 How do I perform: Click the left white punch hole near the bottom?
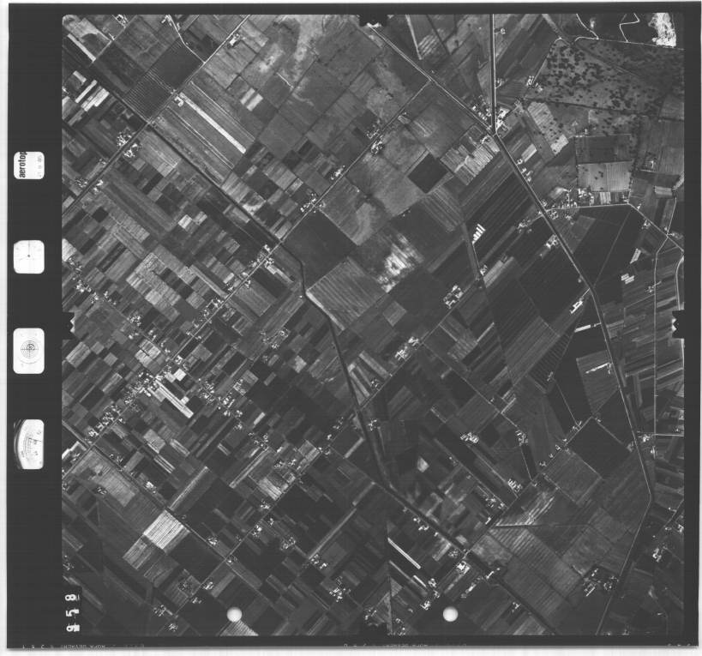coord(234,614)
